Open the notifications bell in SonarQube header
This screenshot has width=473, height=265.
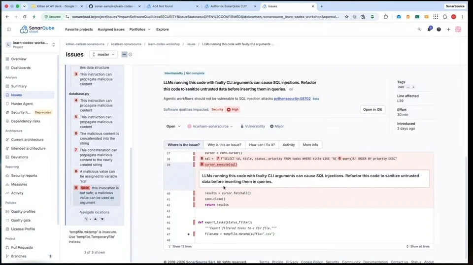click(x=429, y=29)
